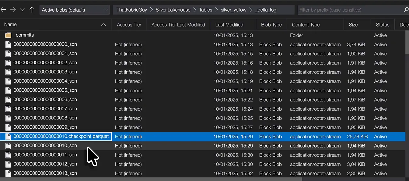409x181 pixels.
Task: Click file icon of 00000000000000000010.checkpoint.parquet
Action: [8, 137]
